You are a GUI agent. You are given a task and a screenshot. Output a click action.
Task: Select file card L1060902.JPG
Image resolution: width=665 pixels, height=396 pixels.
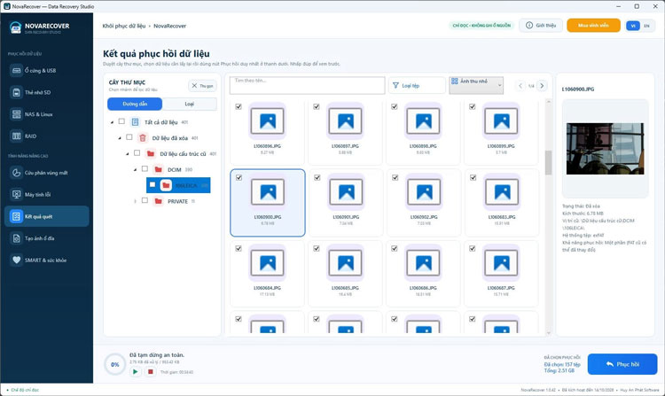pos(423,203)
